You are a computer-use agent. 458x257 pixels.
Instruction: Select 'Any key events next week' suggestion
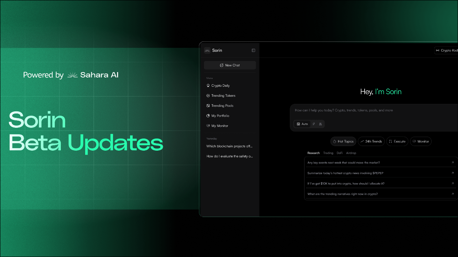pyautogui.click(x=381, y=162)
